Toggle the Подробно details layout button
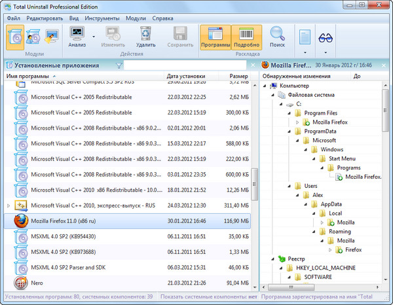Screen dimensions: 393x305 246,38
